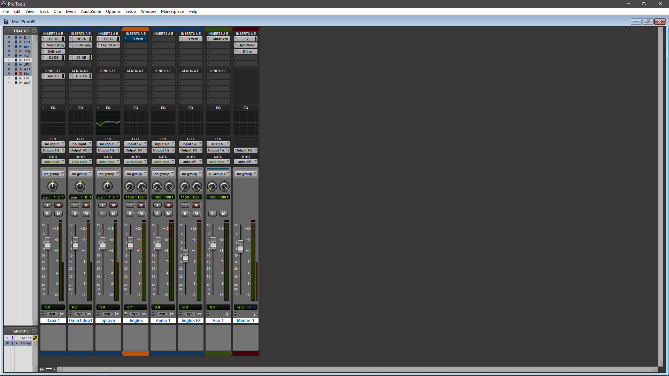Click the track type icon on Audio 1 strip
Image resolution: width=669 pixels, height=376 pixels.
tap(172, 314)
